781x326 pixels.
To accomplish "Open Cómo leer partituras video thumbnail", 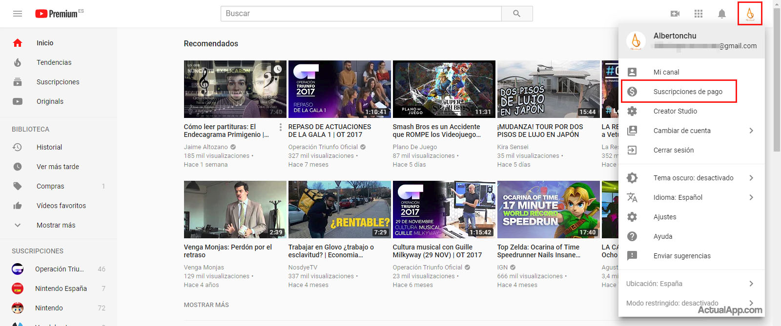I will click(x=235, y=89).
